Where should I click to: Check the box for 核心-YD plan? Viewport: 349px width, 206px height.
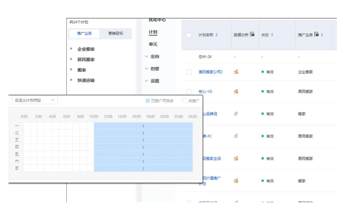point(189,91)
